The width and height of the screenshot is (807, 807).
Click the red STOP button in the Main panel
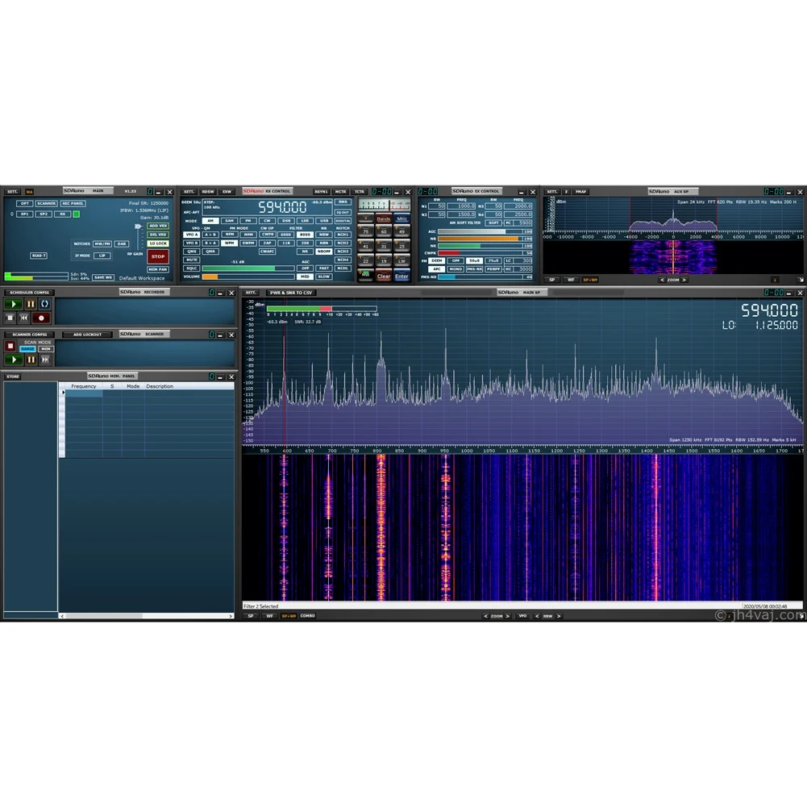tap(158, 256)
